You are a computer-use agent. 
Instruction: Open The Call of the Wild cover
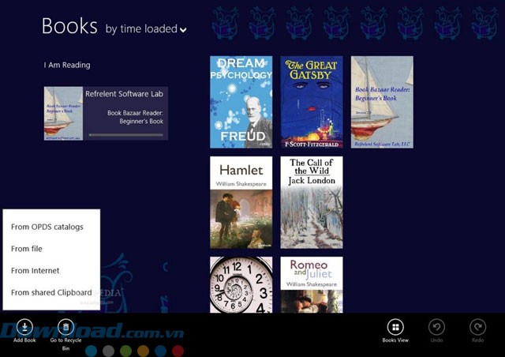click(312, 202)
